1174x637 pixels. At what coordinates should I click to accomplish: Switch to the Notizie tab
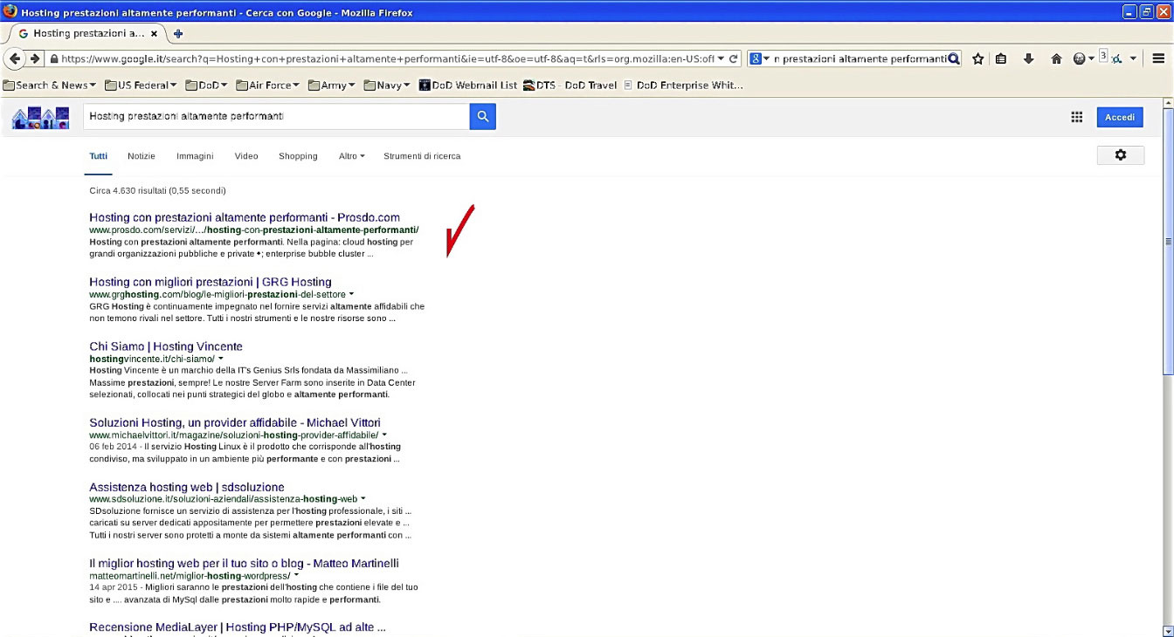[142, 156]
